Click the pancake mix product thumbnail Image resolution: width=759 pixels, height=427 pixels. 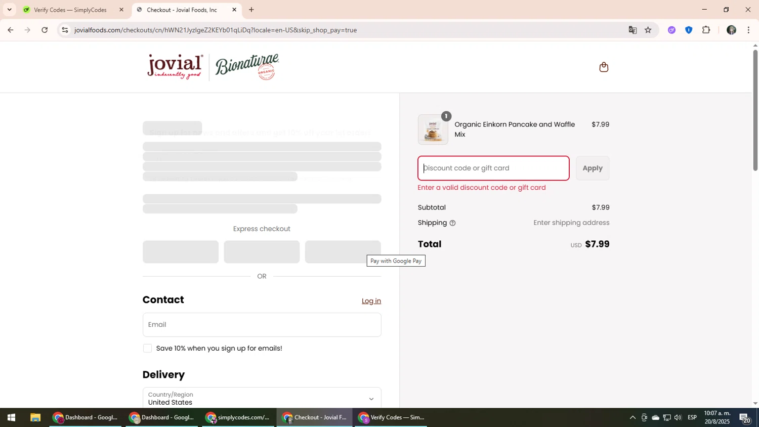[x=433, y=130]
